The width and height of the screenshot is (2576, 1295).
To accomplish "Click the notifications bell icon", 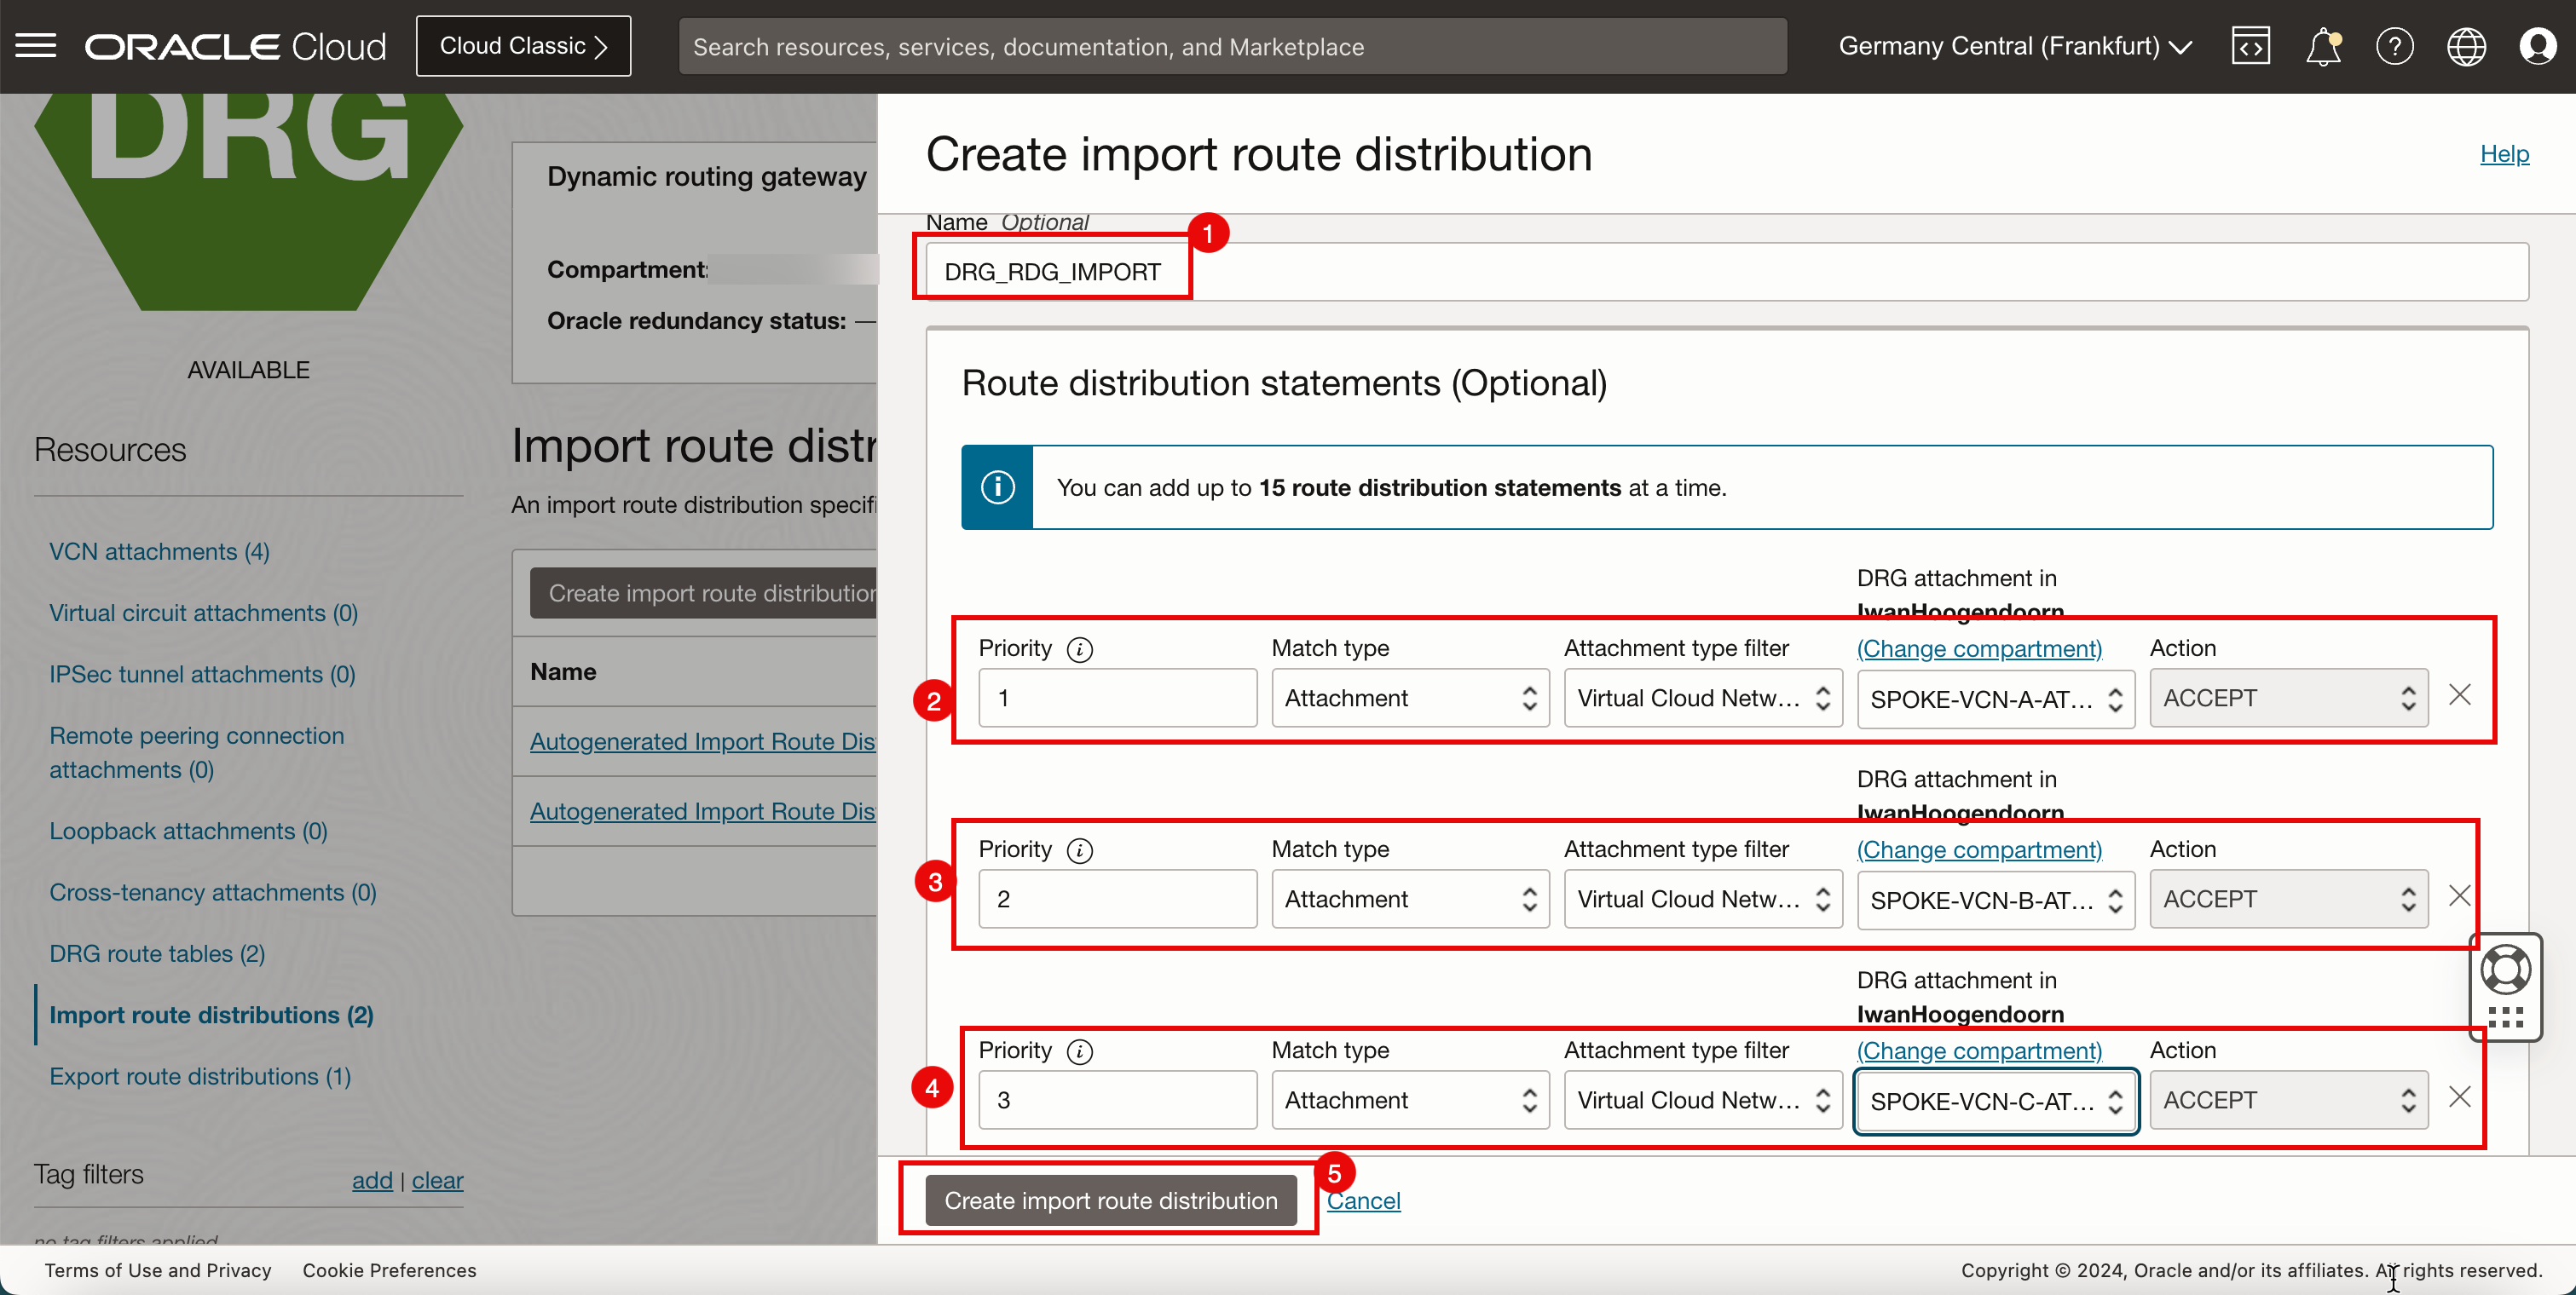I will pos(2323,44).
